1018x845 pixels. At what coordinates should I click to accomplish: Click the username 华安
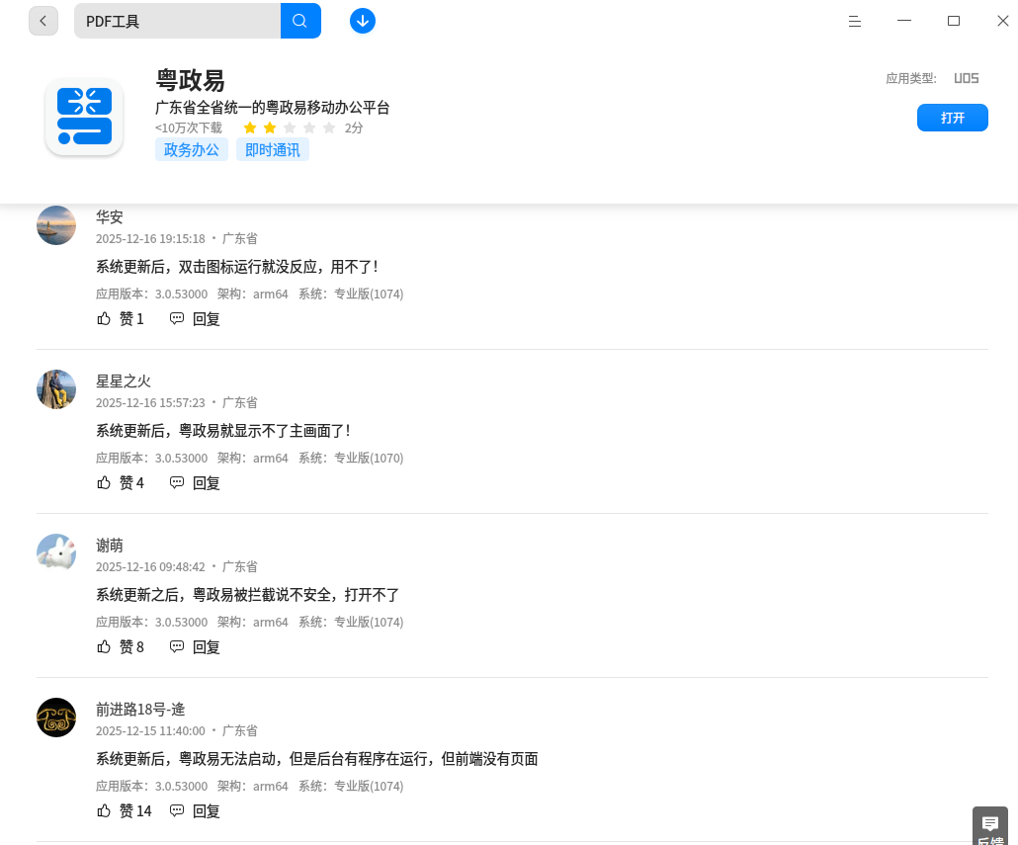(x=110, y=216)
